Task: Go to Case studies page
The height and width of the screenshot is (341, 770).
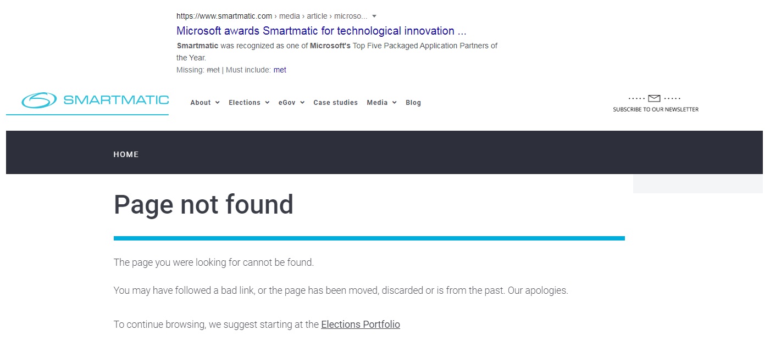Action: [x=335, y=103]
